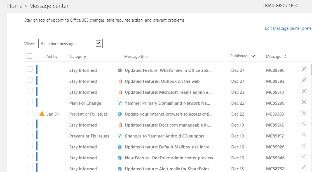Dismiss message MC89396 with its X
This screenshot has height=172, width=312.
pos(304,69)
